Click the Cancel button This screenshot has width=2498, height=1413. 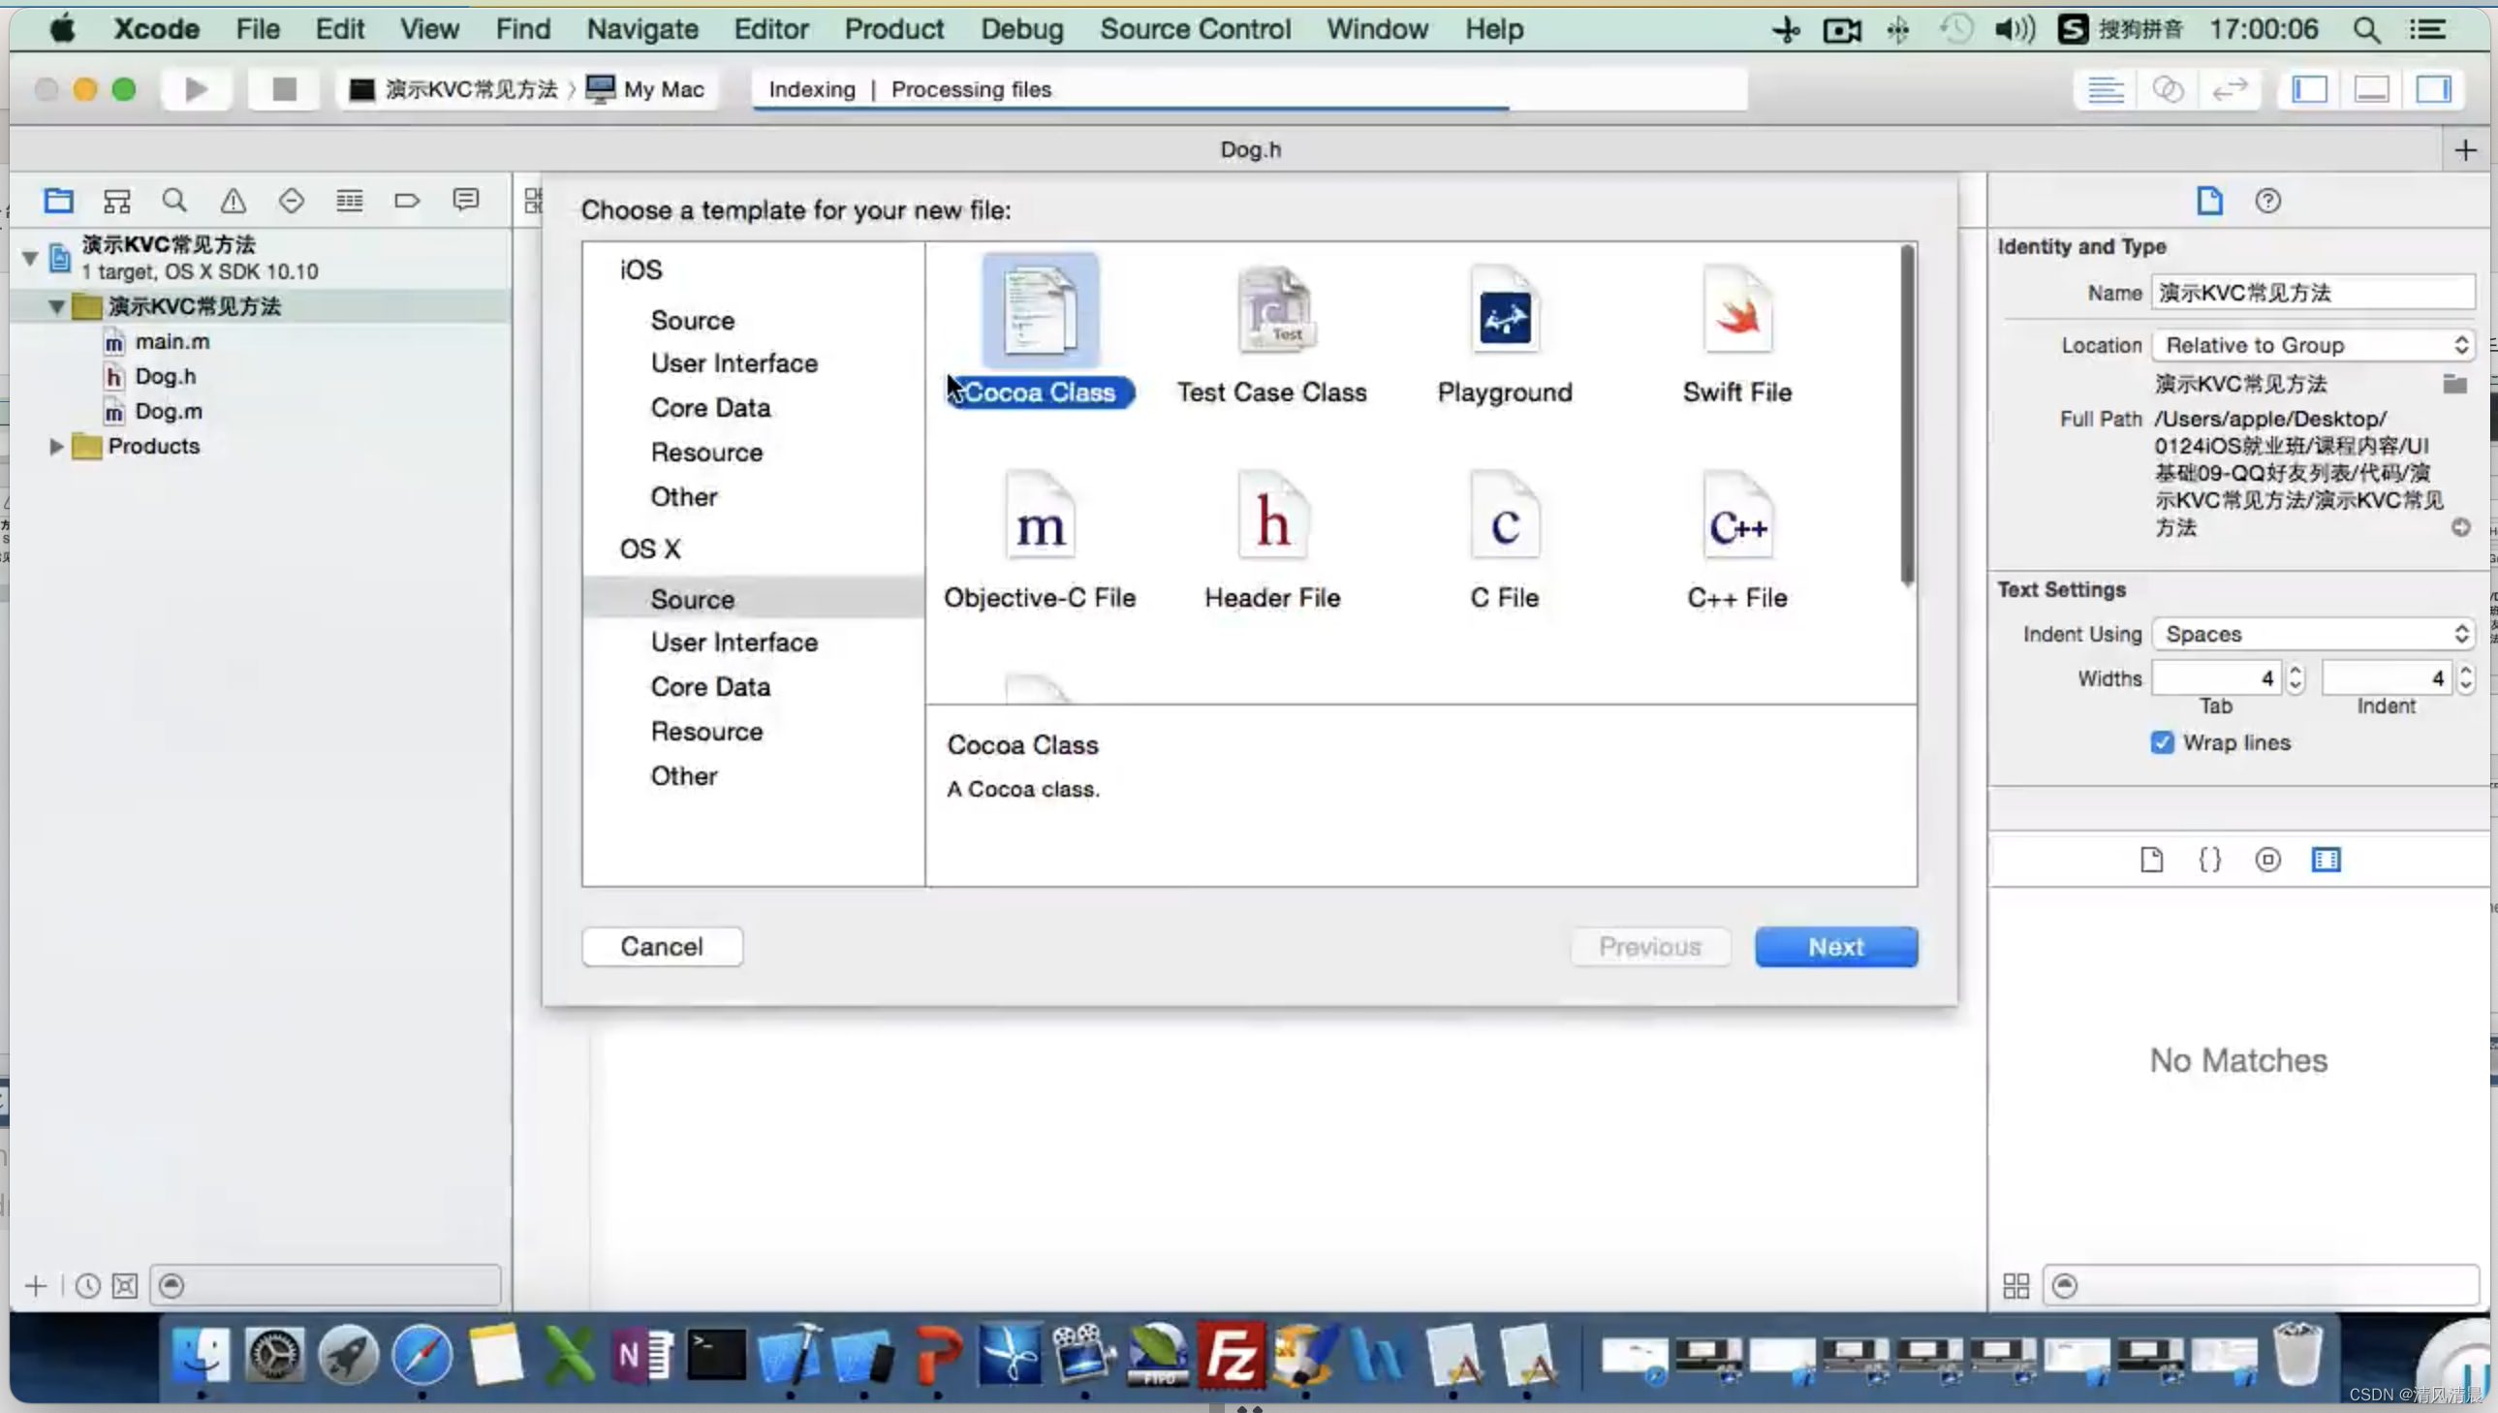[661, 946]
